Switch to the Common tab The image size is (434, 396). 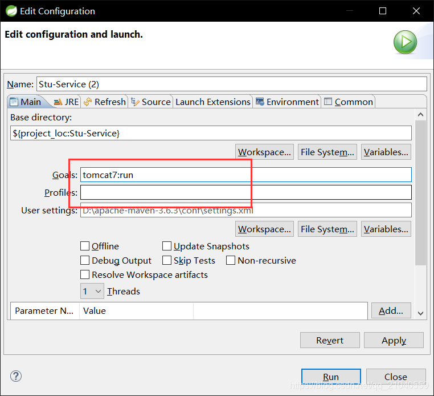point(348,102)
